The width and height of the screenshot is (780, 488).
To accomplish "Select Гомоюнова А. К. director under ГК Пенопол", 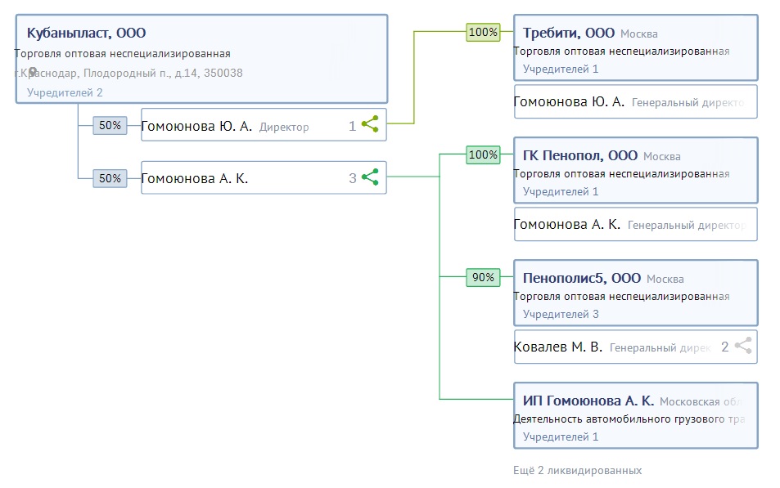I will tap(566, 224).
